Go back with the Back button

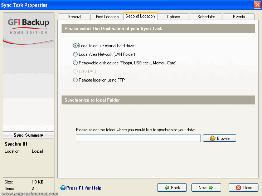click(x=172, y=188)
